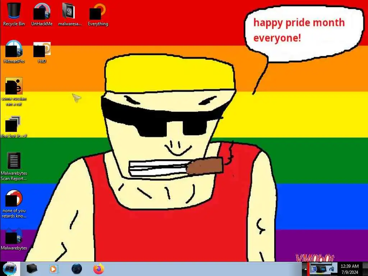Open the Windows Start menu orb

point(10,269)
